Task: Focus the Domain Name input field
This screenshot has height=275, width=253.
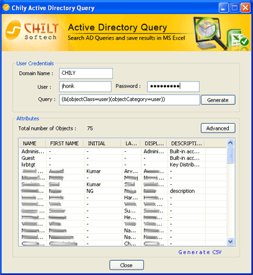Action: pyautogui.click(x=86, y=73)
